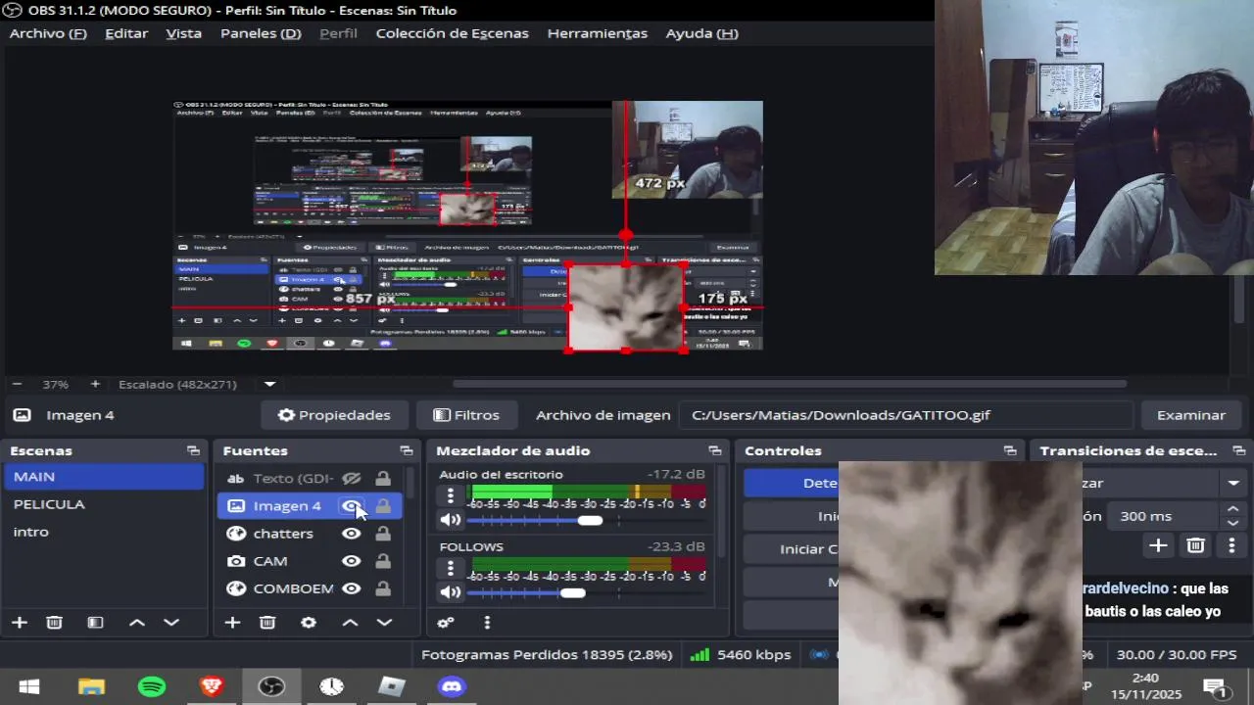Lock the Imagen 4 source

[383, 505]
